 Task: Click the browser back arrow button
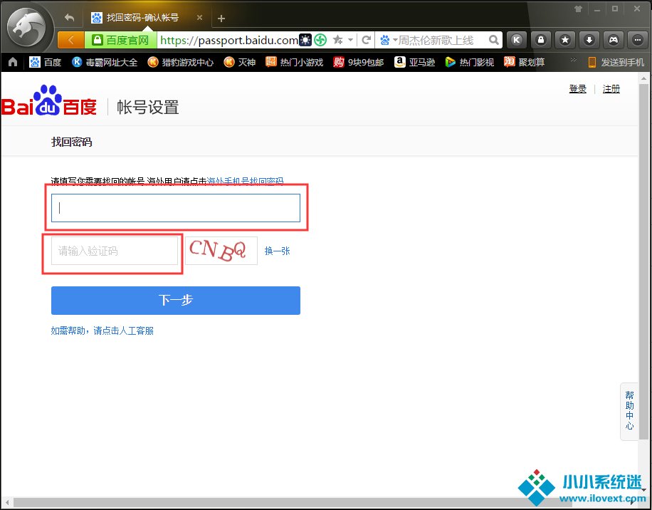coord(70,40)
